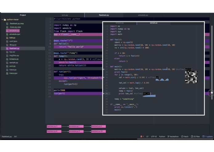Click the file icon beside dbug.py

click(7, 45)
